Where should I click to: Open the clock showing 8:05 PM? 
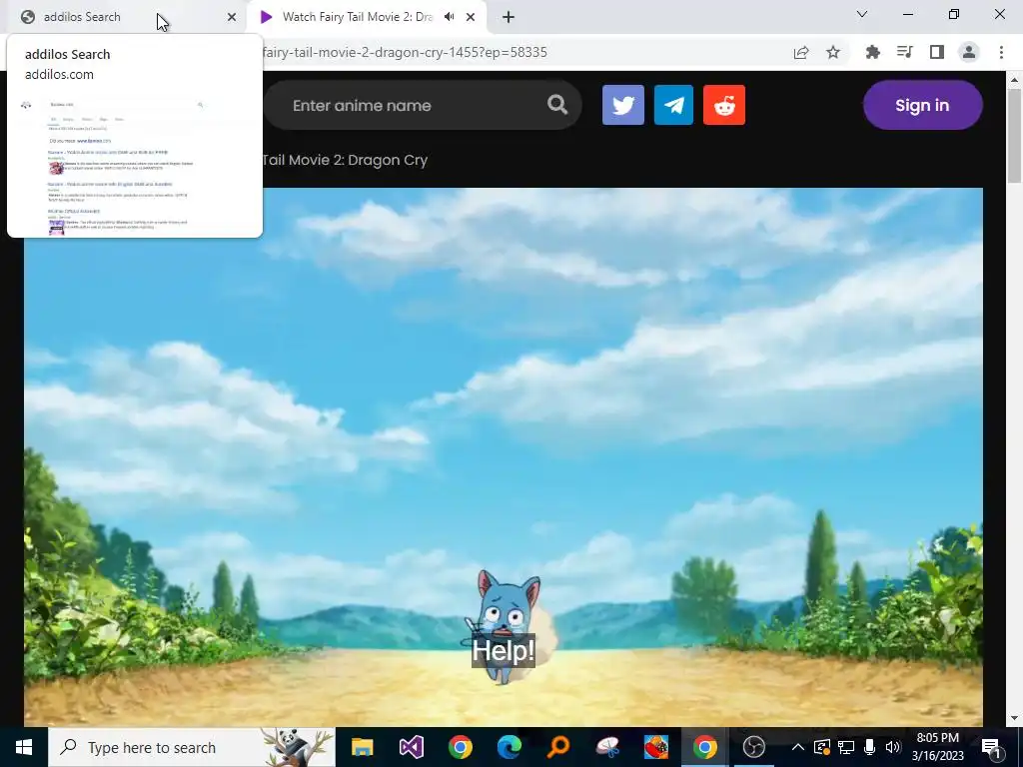(938, 747)
